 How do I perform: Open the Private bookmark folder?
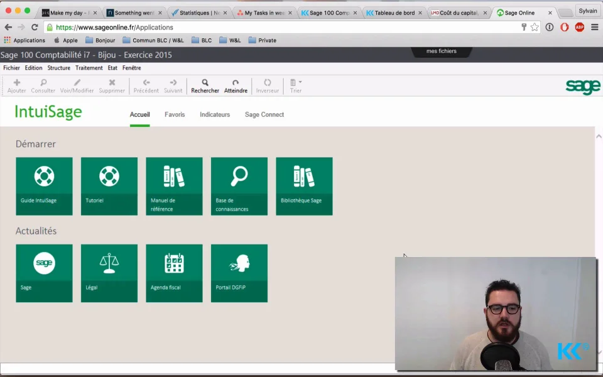click(x=263, y=40)
